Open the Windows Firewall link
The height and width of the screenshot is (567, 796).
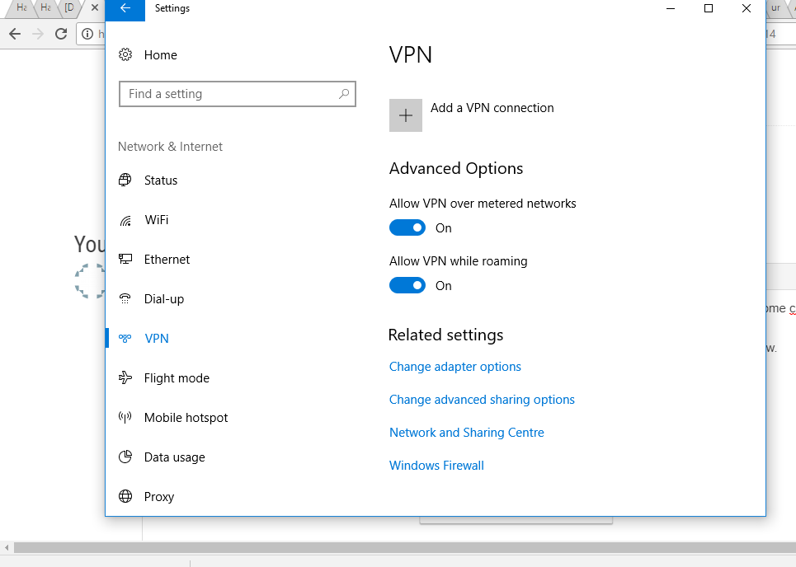click(x=436, y=466)
